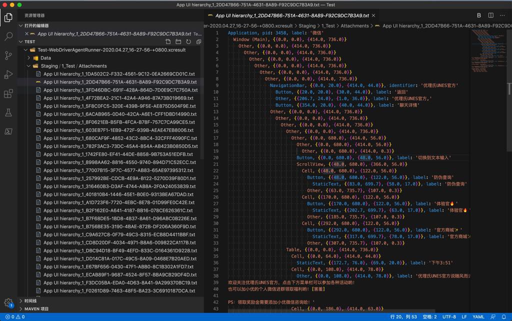Open file hierarchy_1_A1D723F6-7720
This screenshot has width=512, height=321.
119,202
